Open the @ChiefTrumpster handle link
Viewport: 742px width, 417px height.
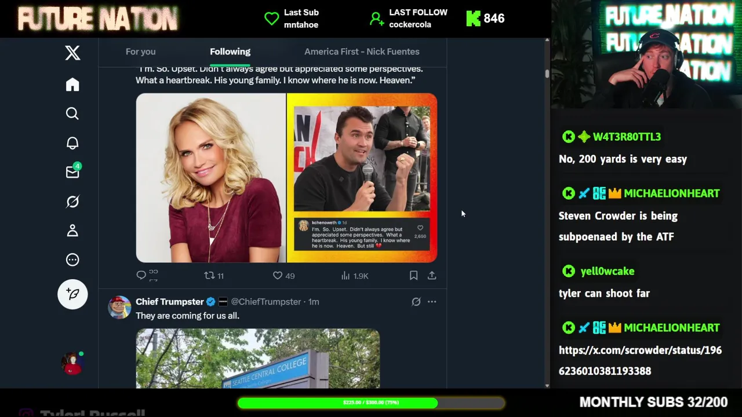[266, 302]
